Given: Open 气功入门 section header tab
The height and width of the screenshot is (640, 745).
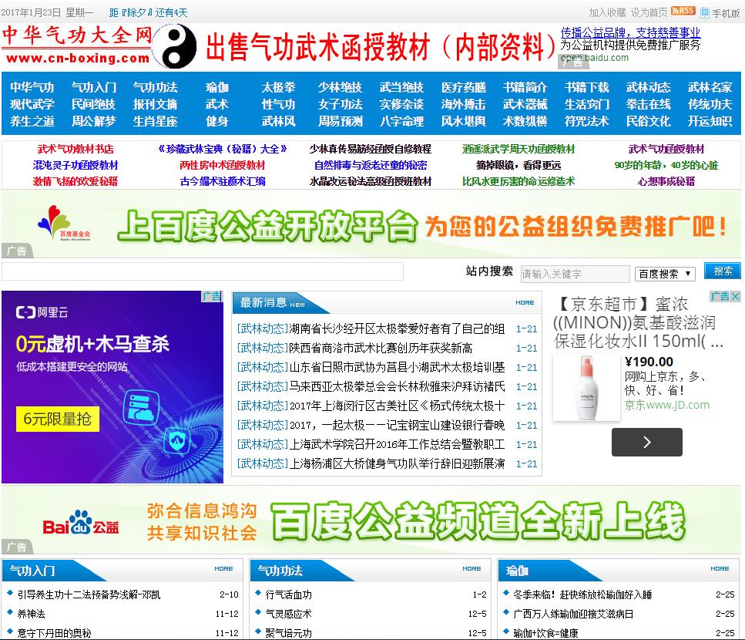Looking at the screenshot, I should 32,571.
